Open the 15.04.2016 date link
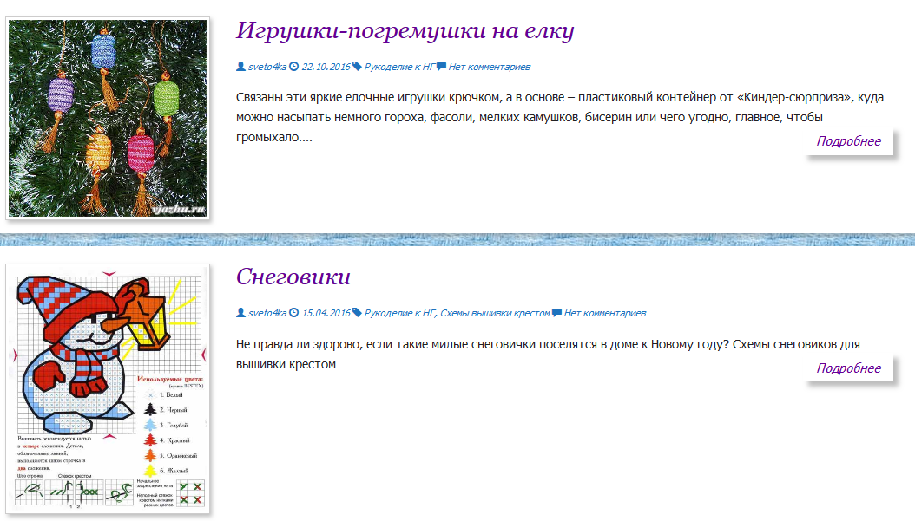This screenshot has height=521, width=915. (326, 313)
